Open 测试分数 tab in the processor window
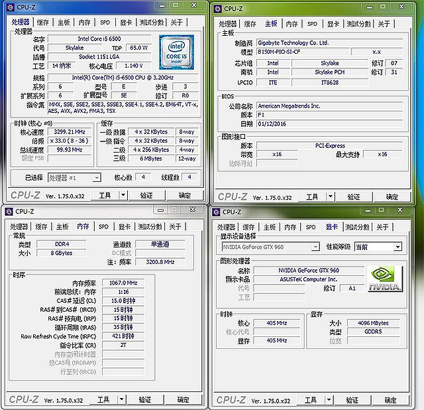The height and width of the screenshot is (410, 424). [x=152, y=23]
